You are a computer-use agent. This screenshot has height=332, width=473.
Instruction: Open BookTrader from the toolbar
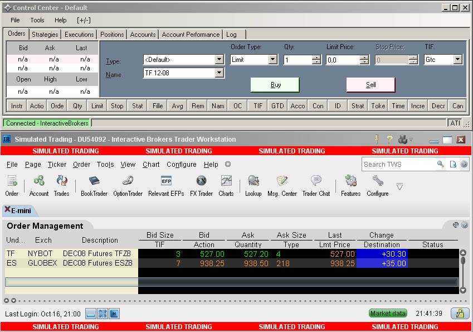tap(94, 185)
